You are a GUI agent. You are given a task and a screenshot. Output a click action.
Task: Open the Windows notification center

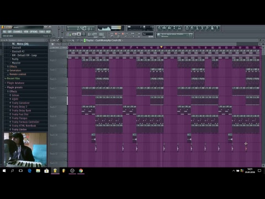coord(259,171)
